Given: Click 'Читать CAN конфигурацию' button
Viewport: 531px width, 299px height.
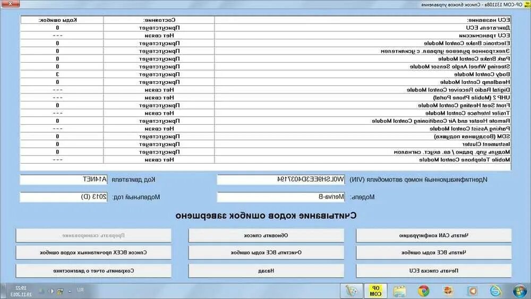Looking at the screenshot, I should [433, 235].
